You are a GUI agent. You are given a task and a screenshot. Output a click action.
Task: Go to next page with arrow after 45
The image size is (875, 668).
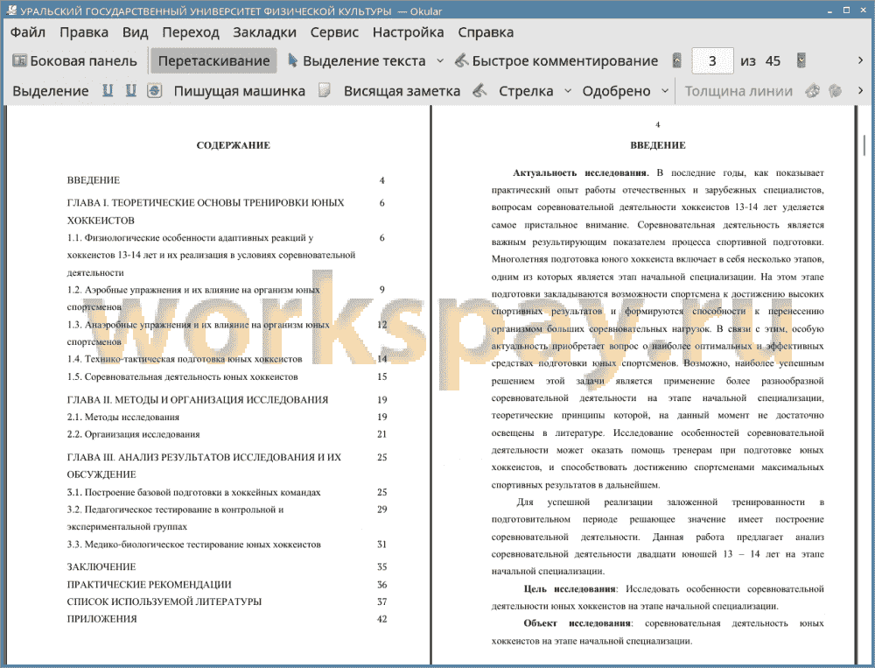coord(801,61)
